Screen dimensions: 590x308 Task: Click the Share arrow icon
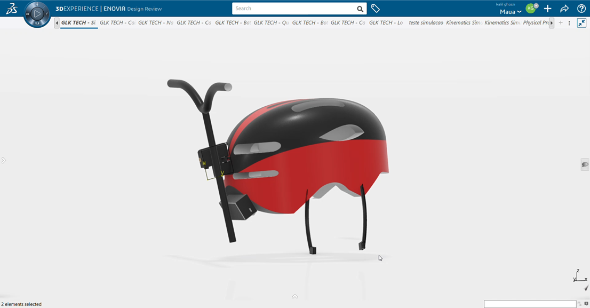click(564, 9)
